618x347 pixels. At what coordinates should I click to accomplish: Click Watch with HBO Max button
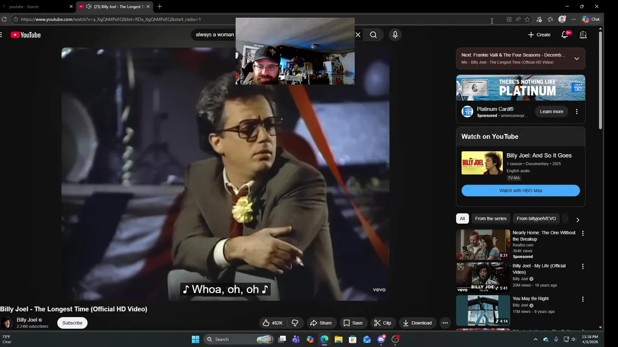point(520,190)
